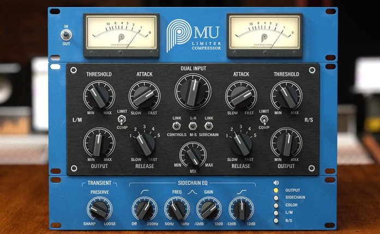Click the R/S THRESHOLD knob
380x234 pixels.
(286, 96)
